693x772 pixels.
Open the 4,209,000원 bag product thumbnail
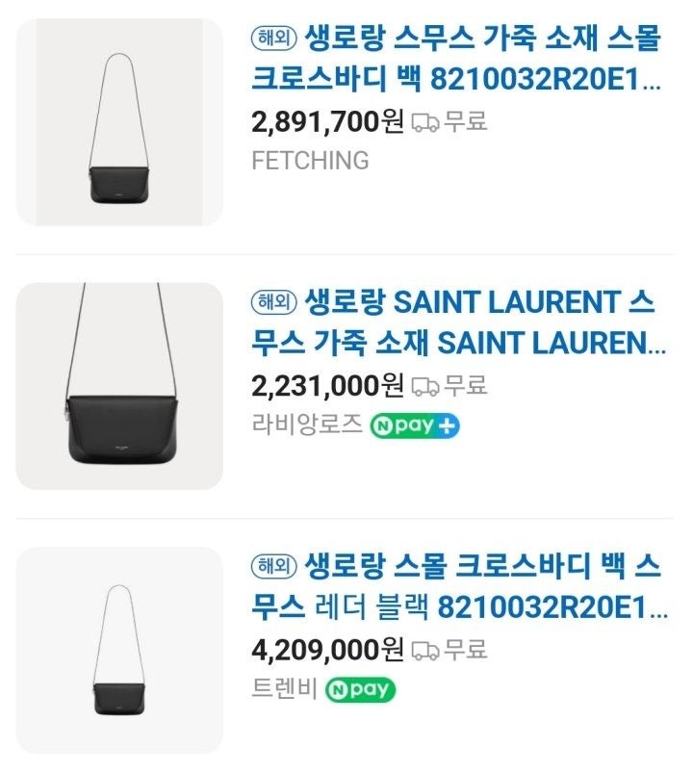[119, 650]
